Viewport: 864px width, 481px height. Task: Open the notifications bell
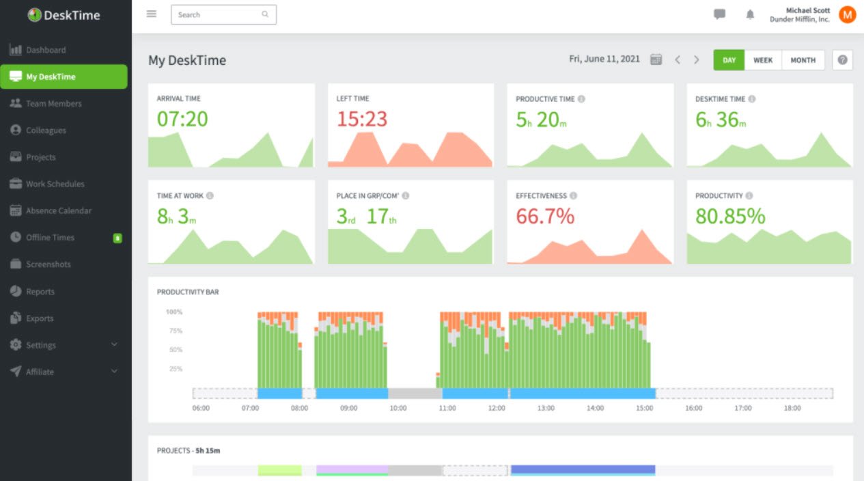pyautogui.click(x=750, y=14)
